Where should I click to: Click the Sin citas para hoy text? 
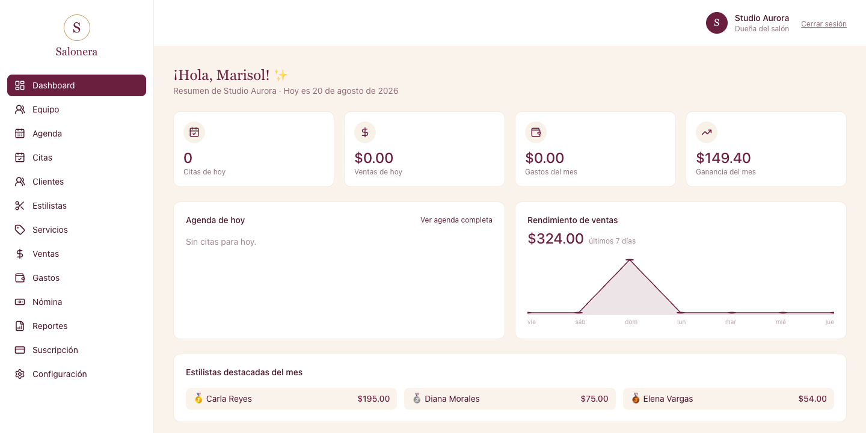(221, 242)
